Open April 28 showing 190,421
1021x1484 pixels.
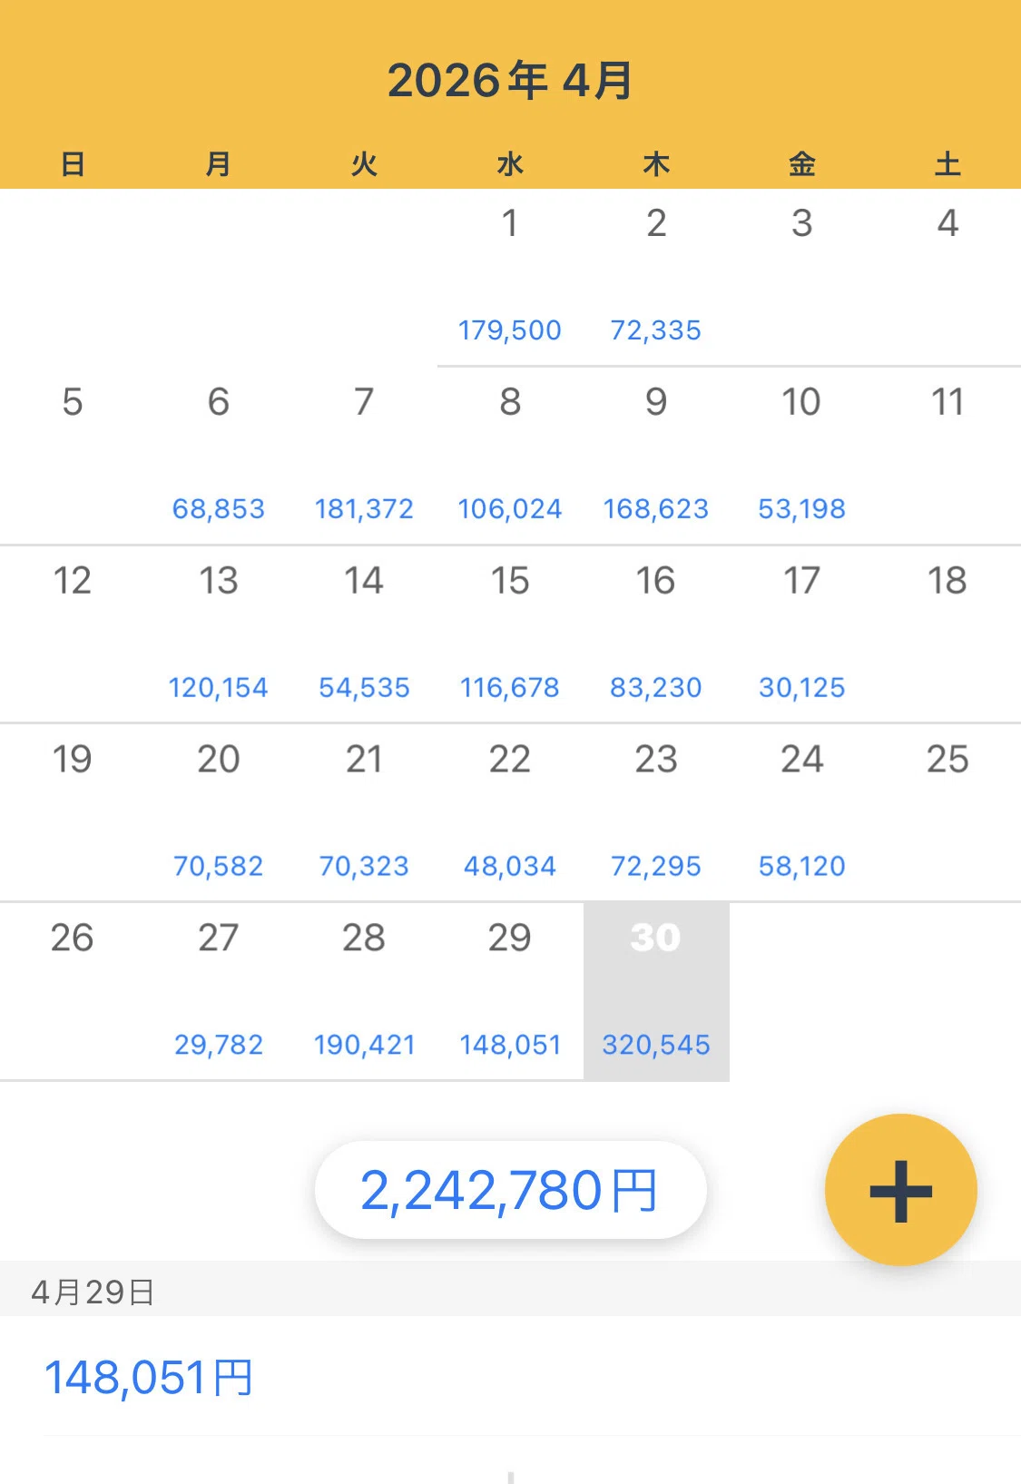click(364, 991)
